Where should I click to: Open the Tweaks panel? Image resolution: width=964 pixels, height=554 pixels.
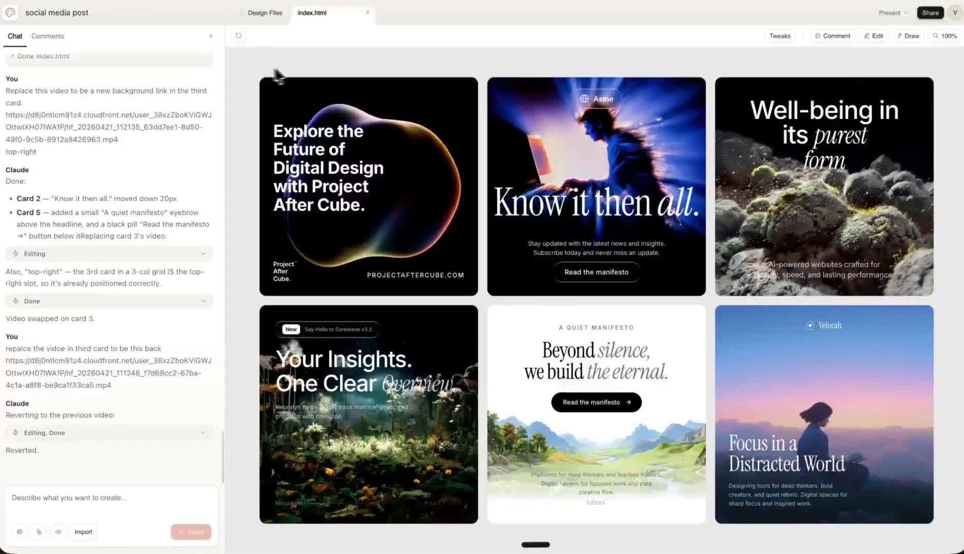[x=780, y=36]
